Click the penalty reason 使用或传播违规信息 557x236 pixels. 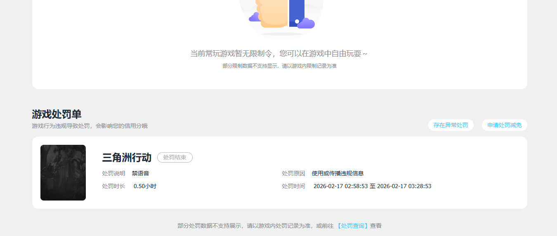[x=338, y=173]
